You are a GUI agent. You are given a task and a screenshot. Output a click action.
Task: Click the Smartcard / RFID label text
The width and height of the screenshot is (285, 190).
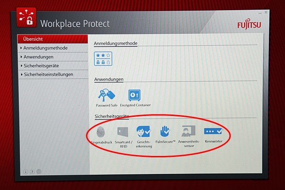[x=124, y=144]
